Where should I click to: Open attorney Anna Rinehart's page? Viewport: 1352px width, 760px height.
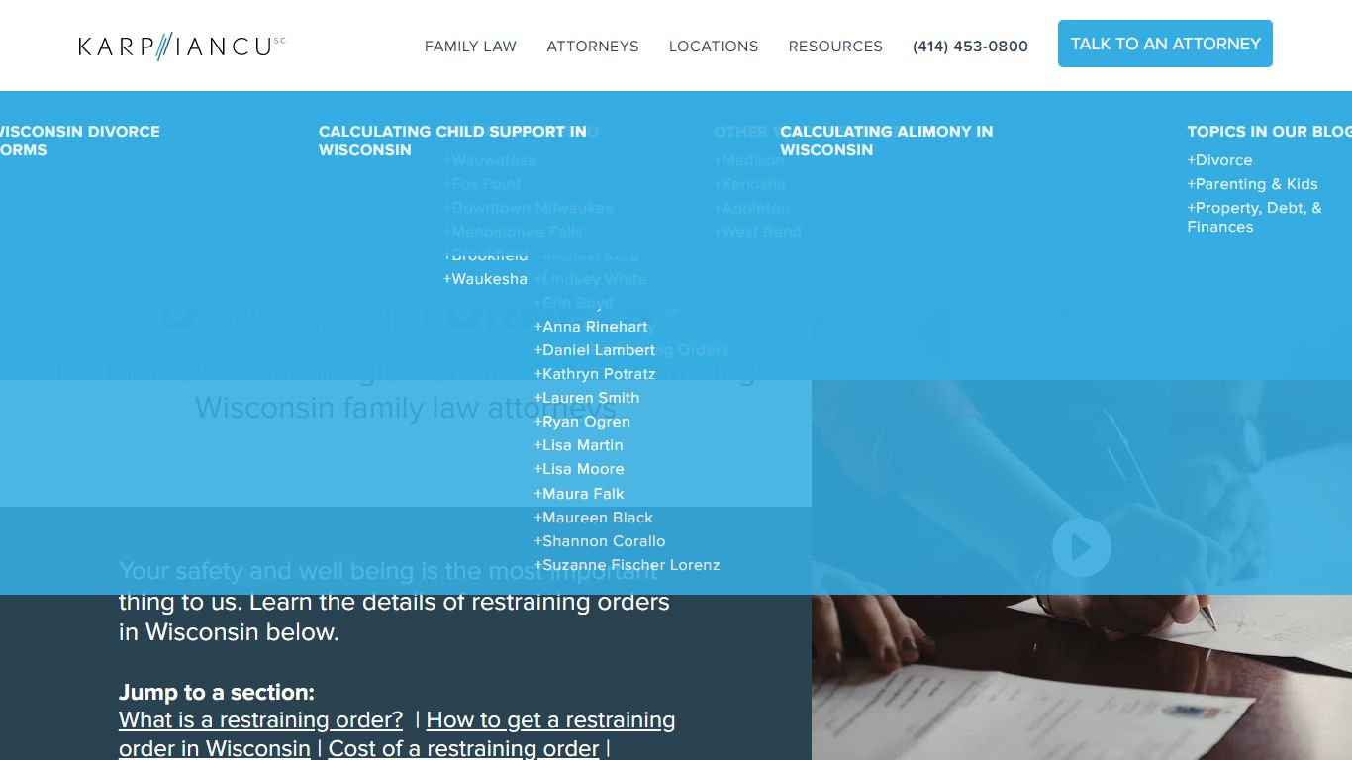[x=591, y=327]
